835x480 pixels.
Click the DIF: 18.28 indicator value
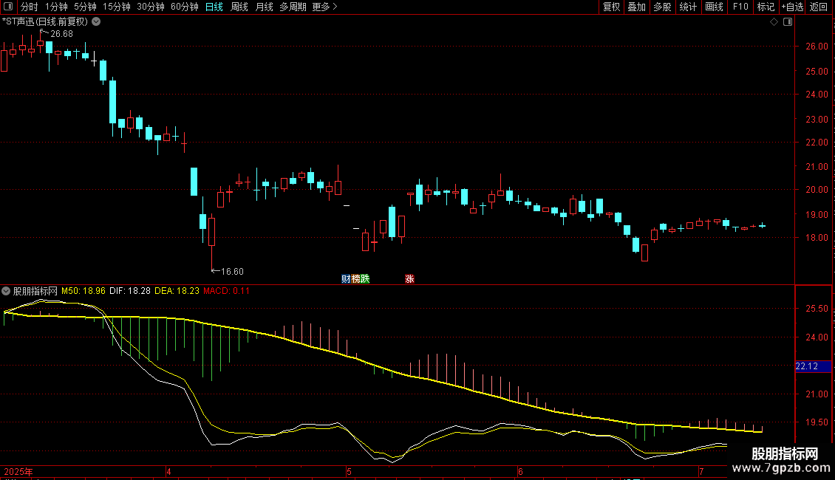pos(130,291)
